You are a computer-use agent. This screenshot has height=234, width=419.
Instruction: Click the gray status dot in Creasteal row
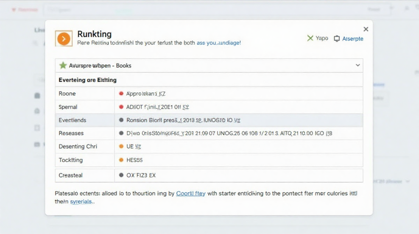tap(121, 175)
